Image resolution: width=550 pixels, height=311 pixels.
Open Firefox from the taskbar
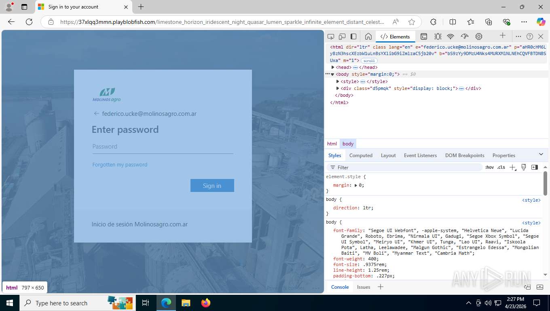pos(206,303)
